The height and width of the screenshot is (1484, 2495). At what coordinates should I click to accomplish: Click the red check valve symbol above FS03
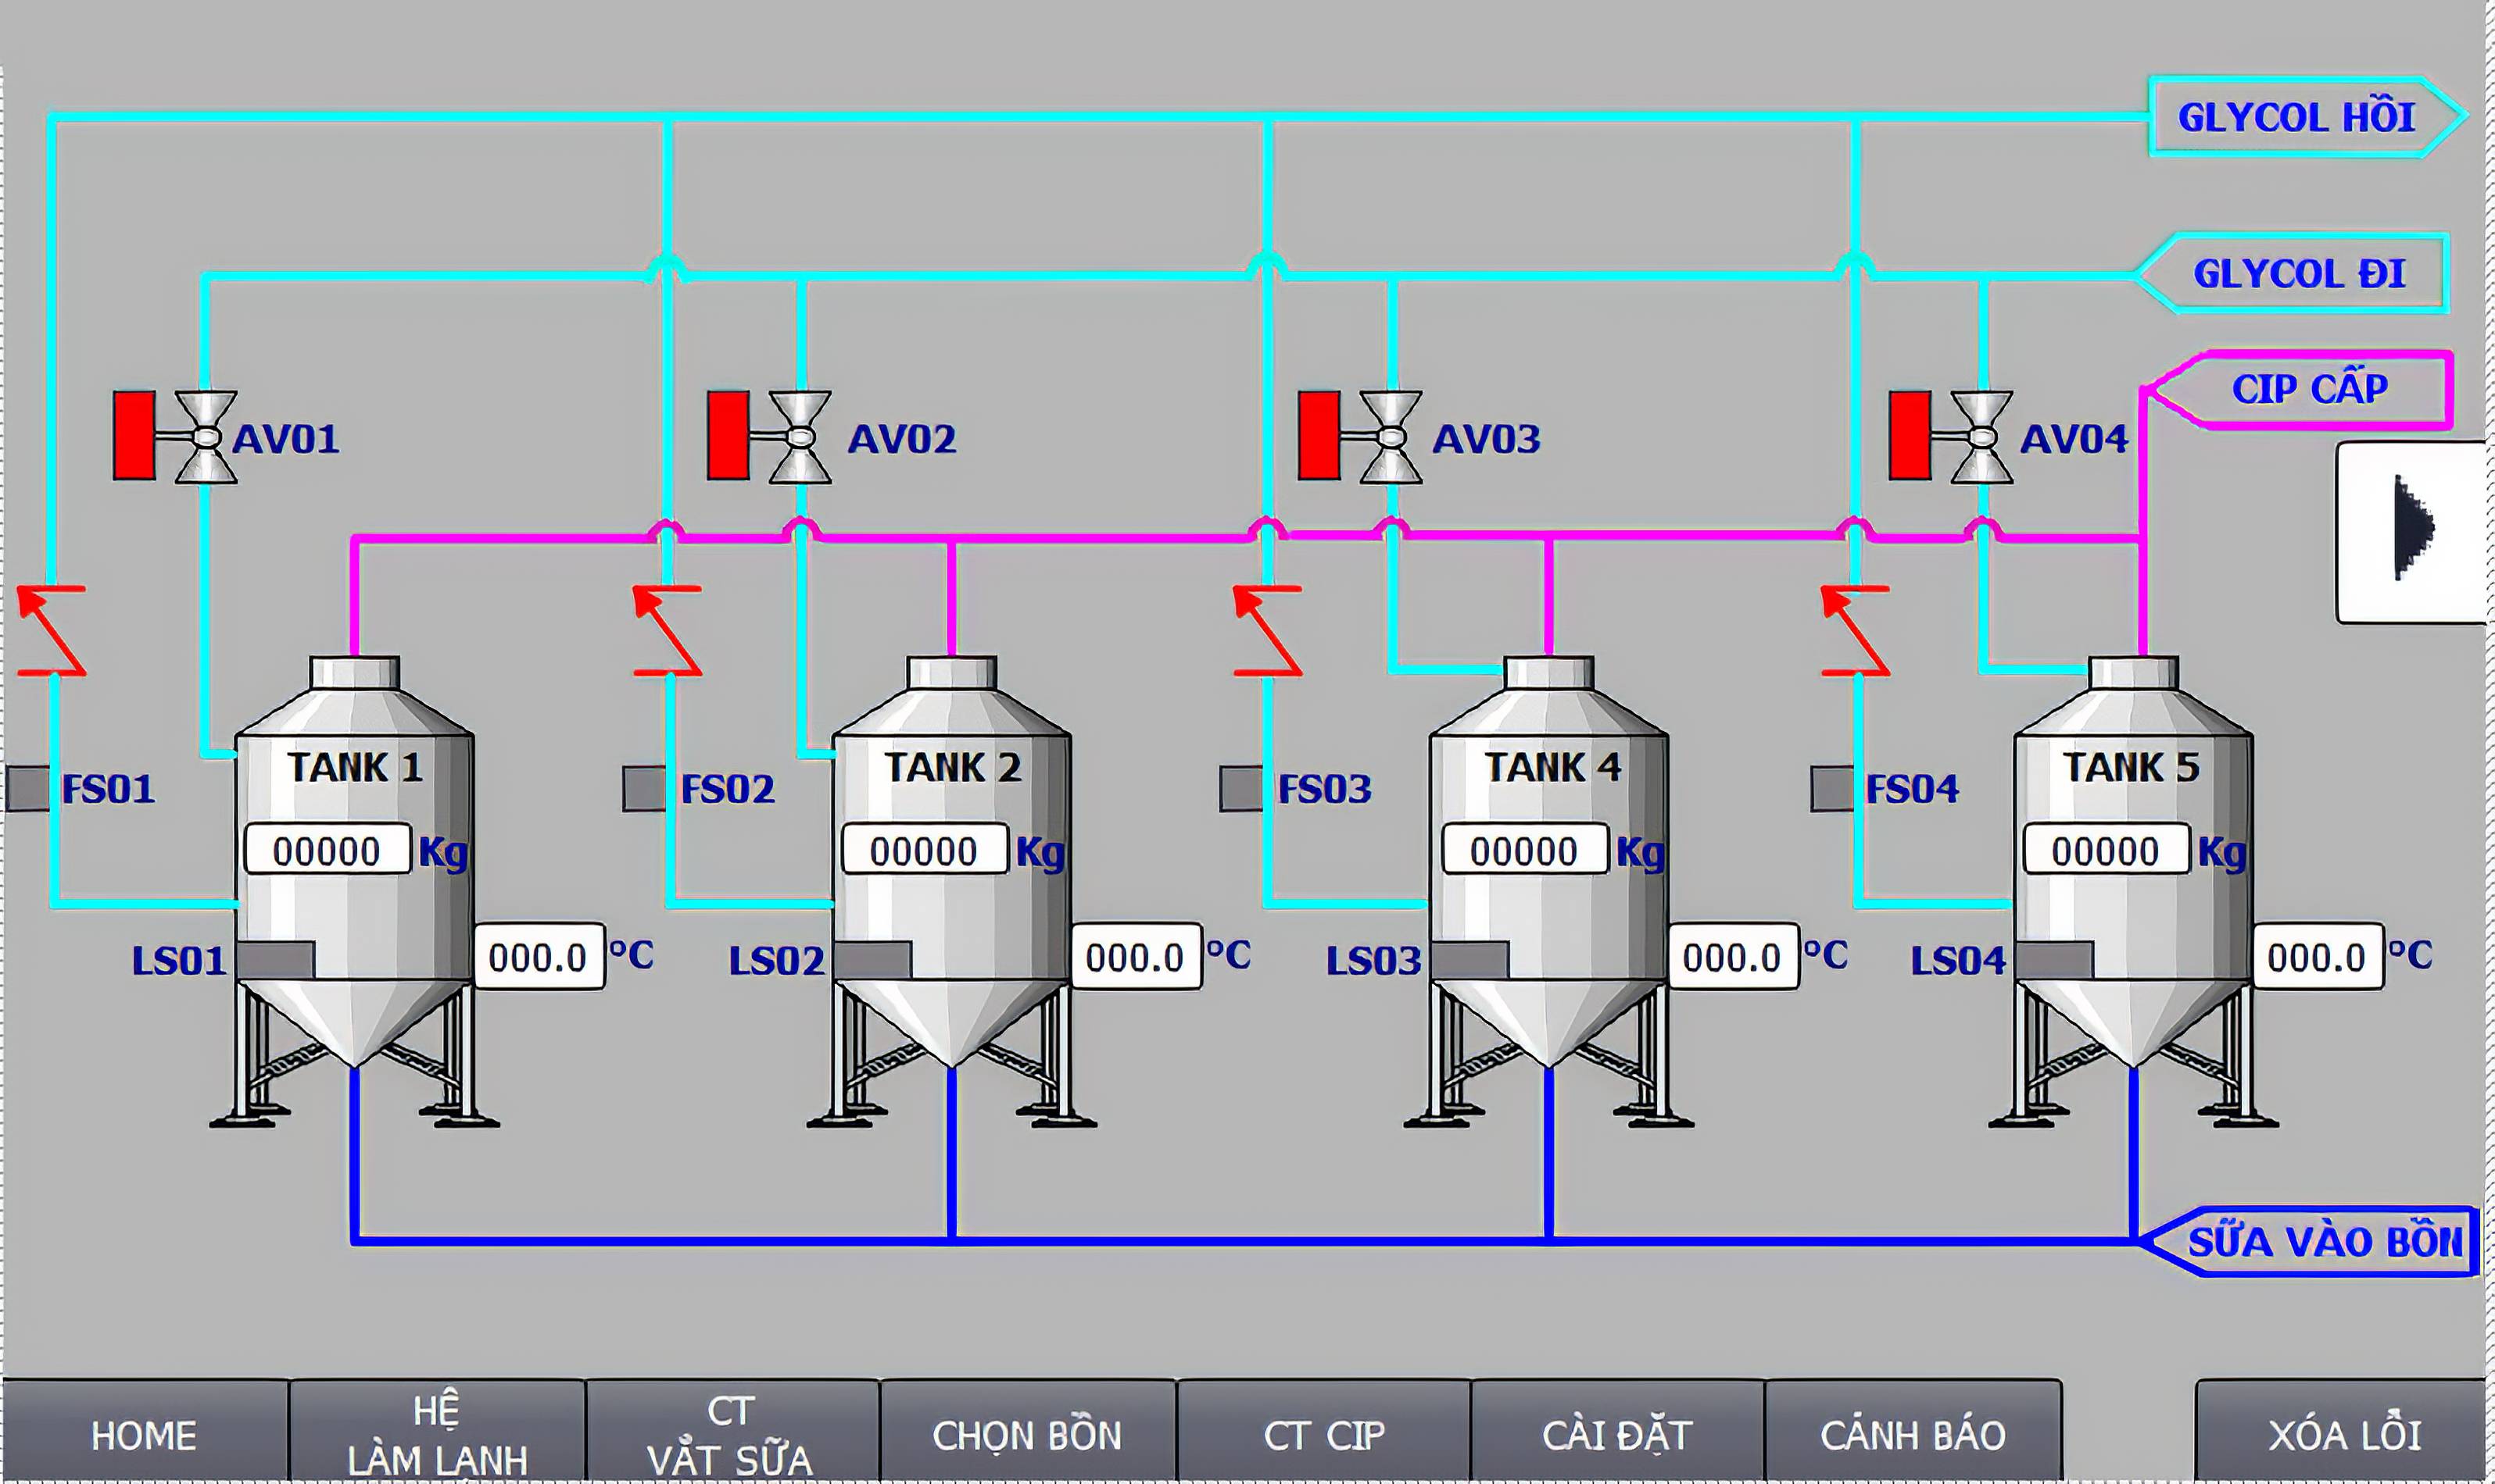click(x=1267, y=631)
